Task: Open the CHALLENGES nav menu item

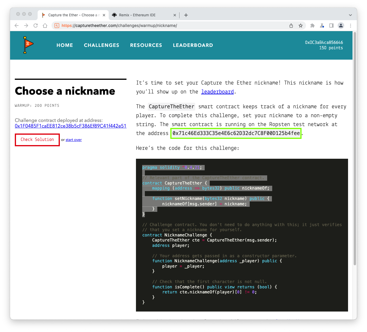Action: pyautogui.click(x=101, y=45)
